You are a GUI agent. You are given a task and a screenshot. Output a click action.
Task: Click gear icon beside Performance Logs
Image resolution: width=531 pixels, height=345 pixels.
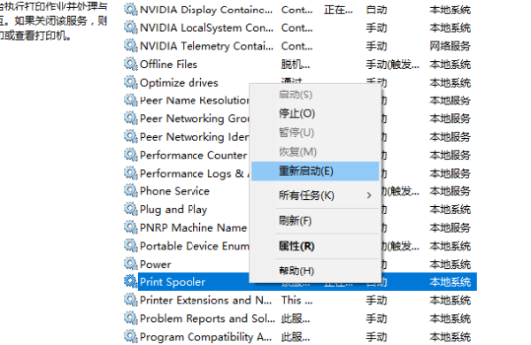tap(131, 173)
